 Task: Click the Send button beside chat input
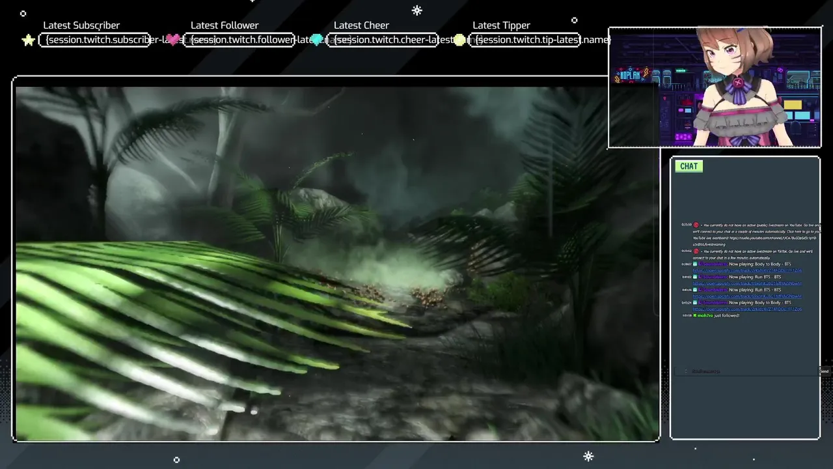[x=824, y=371]
